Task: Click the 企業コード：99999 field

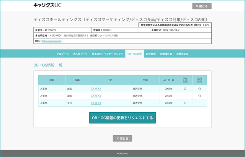Action: click(63, 30)
